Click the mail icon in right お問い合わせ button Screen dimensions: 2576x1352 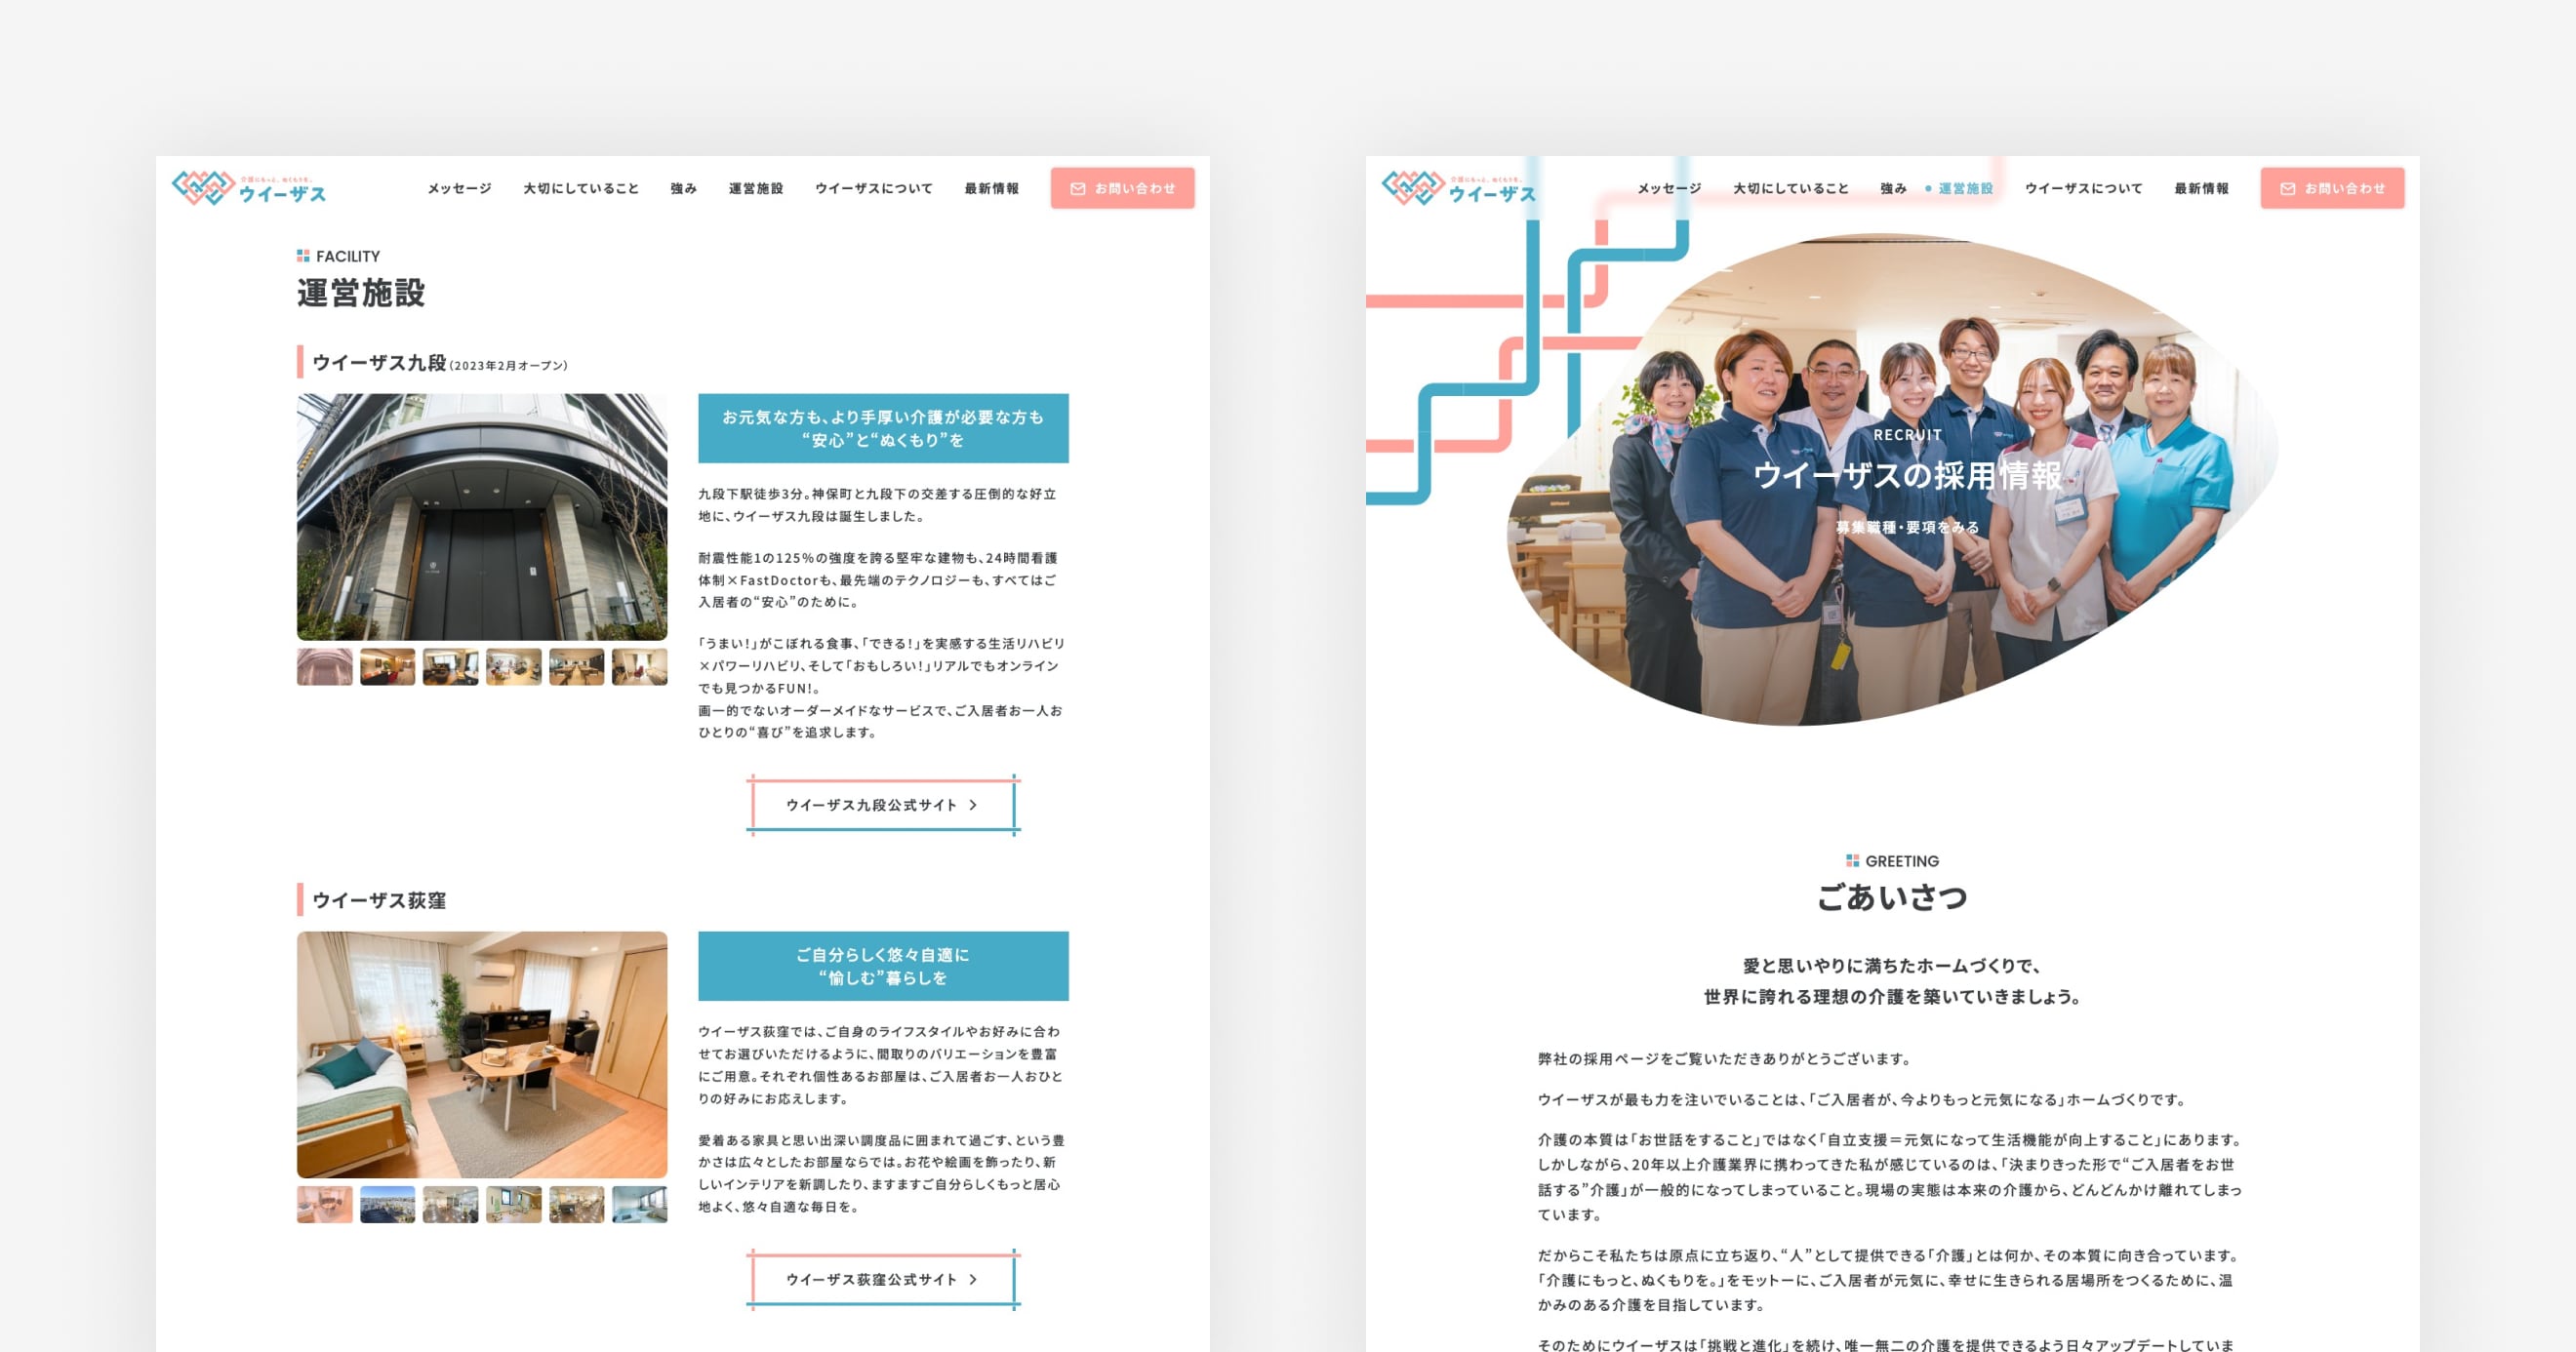click(x=2287, y=189)
